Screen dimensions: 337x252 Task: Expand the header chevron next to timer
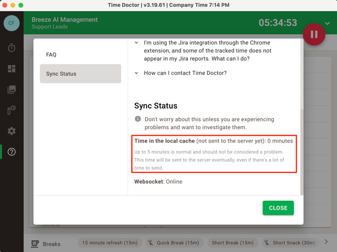coord(327,24)
